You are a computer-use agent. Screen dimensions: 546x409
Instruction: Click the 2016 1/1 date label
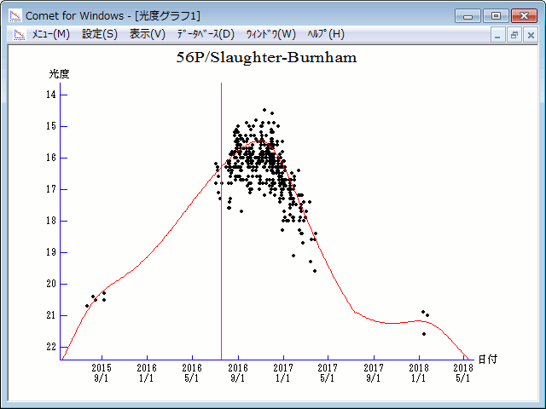coord(147,372)
